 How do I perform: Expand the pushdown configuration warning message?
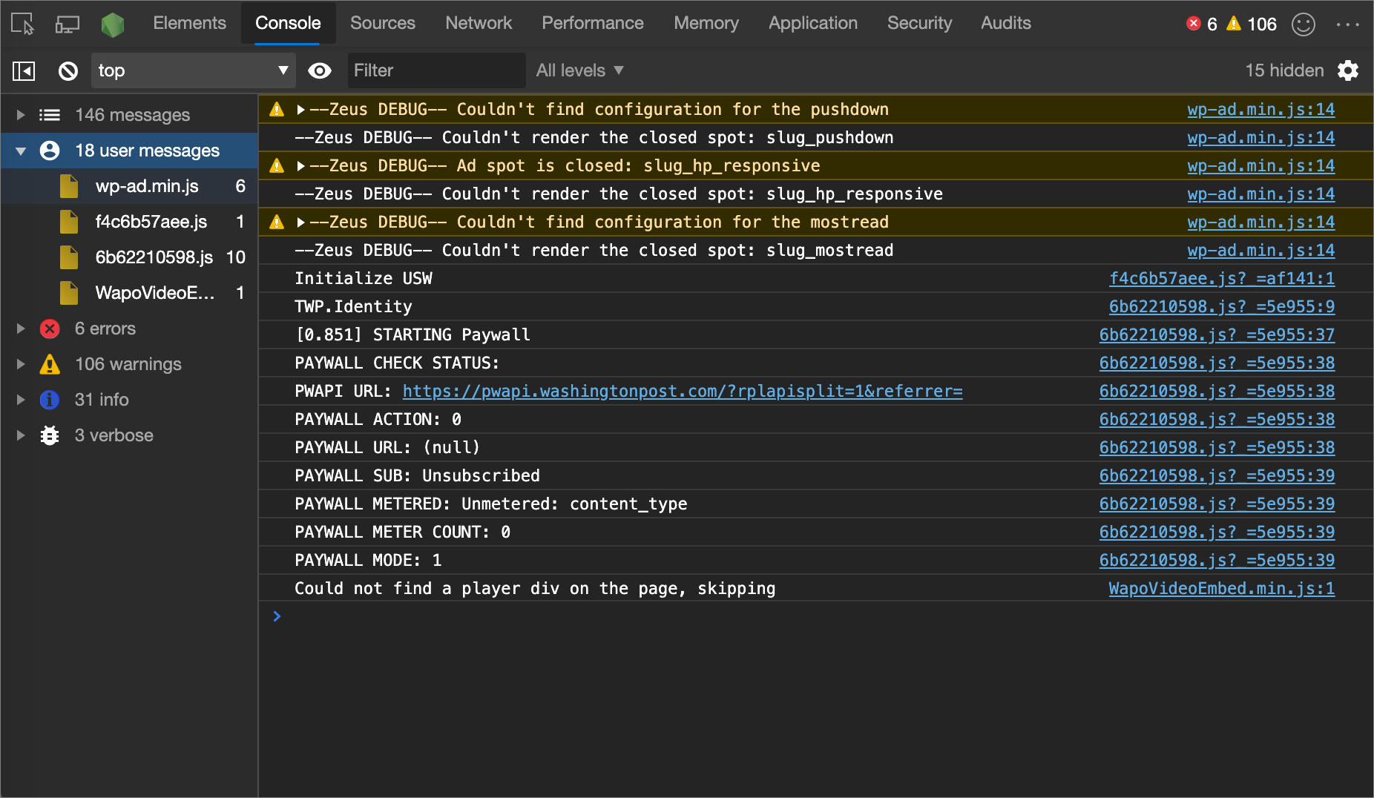tap(300, 110)
